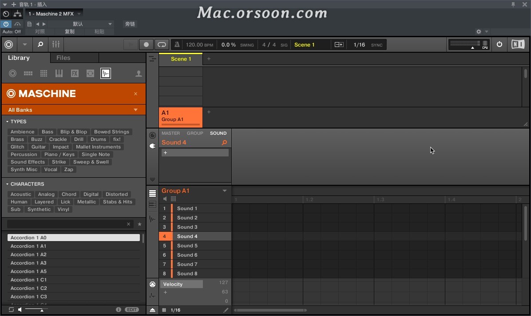Image resolution: width=531 pixels, height=316 pixels.
Task: Toggle the pencil paint mode icon
Action: click(226, 310)
